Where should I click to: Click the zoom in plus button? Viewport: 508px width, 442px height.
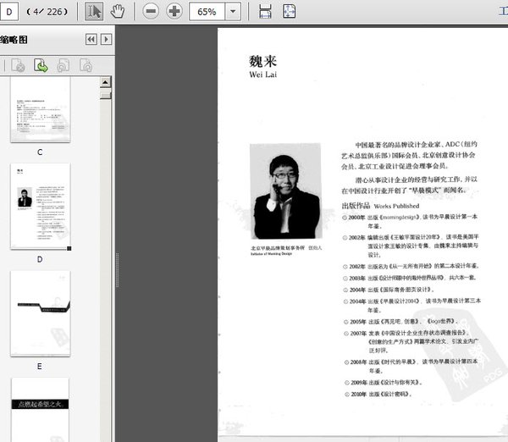(x=174, y=12)
